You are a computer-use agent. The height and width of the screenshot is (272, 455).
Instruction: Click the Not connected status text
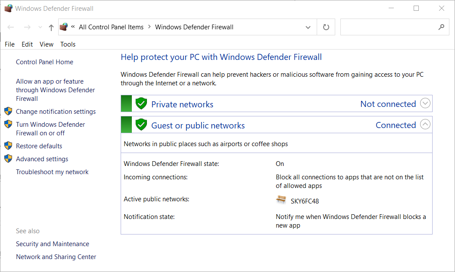388,104
